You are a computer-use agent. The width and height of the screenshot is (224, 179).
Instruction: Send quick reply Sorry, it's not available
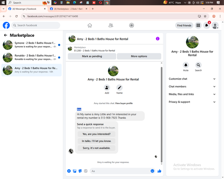pos(96,148)
